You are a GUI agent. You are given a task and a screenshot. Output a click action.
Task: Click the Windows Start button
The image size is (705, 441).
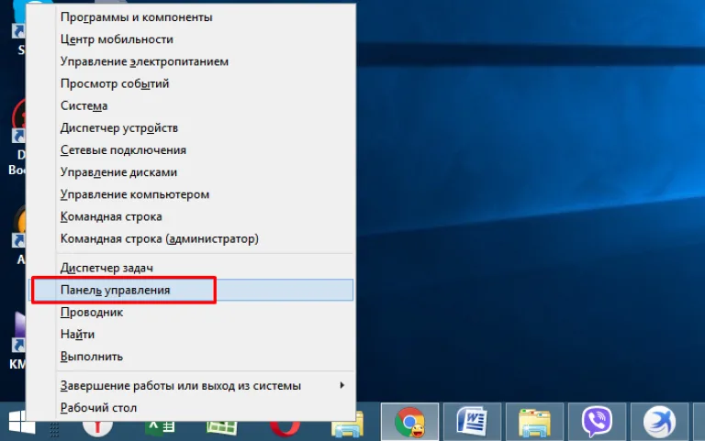click(21, 422)
